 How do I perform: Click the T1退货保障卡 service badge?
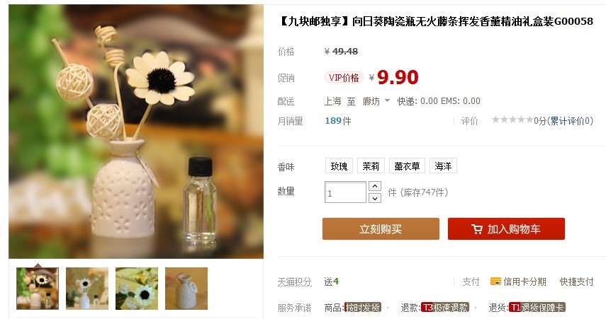tap(537, 308)
